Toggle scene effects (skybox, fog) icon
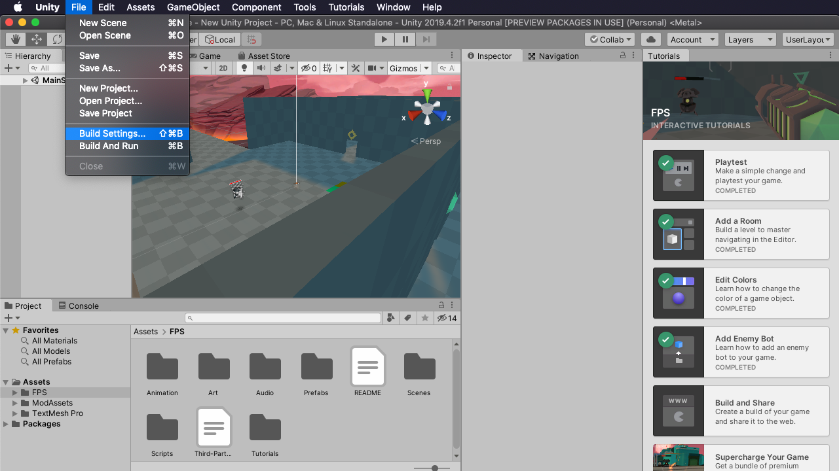The width and height of the screenshot is (839, 471). click(x=277, y=68)
